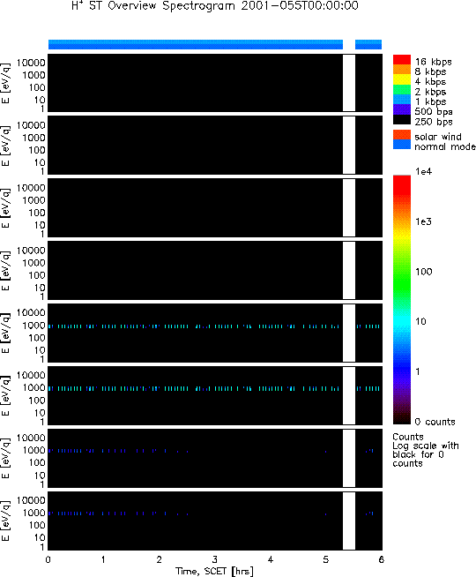Click the green 2 kbps legend swatch
This screenshot has height=577, width=476.
point(402,89)
